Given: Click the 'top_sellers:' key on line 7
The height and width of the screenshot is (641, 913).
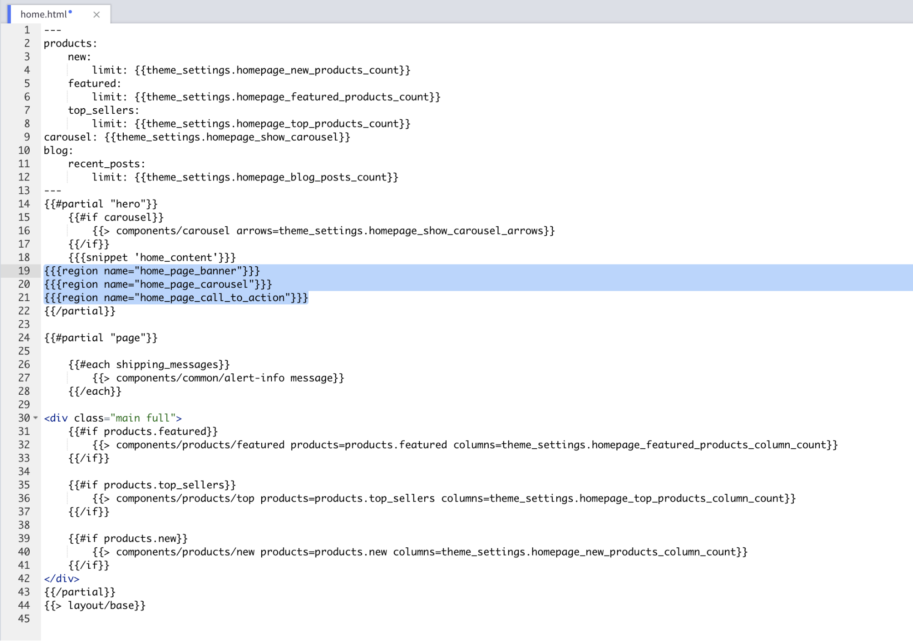Looking at the screenshot, I should pyautogui.click(x=104, y=111).
